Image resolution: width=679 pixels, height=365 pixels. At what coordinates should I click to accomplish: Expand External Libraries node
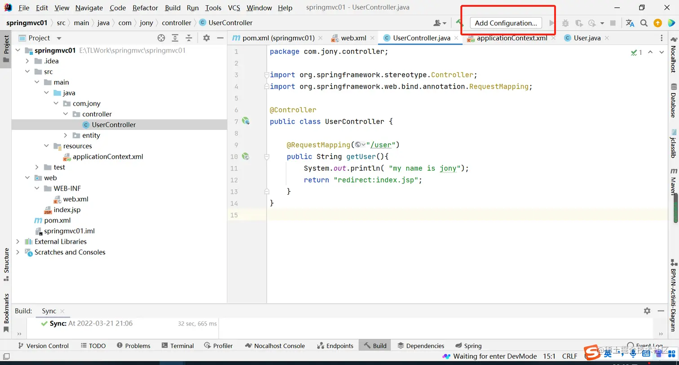click(18, 241)
